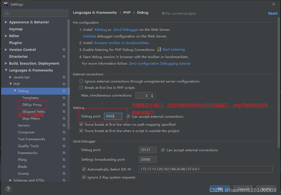Click the PhpStorm logo in title bar

pyautogui.click(x=6, y=4)
